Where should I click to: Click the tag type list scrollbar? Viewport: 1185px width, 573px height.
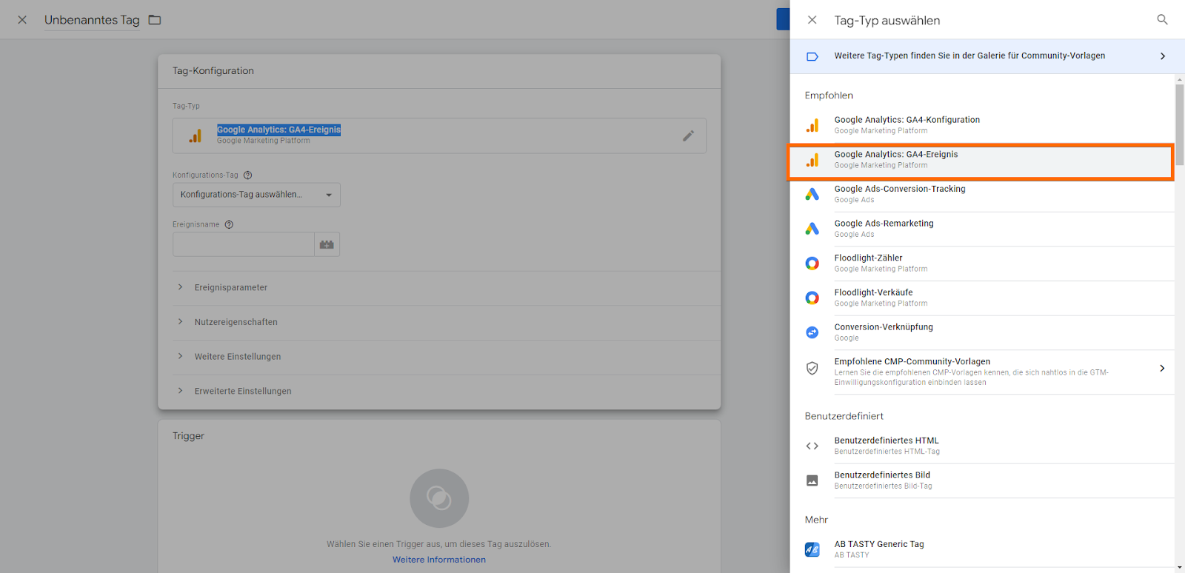coord(1180,124)
